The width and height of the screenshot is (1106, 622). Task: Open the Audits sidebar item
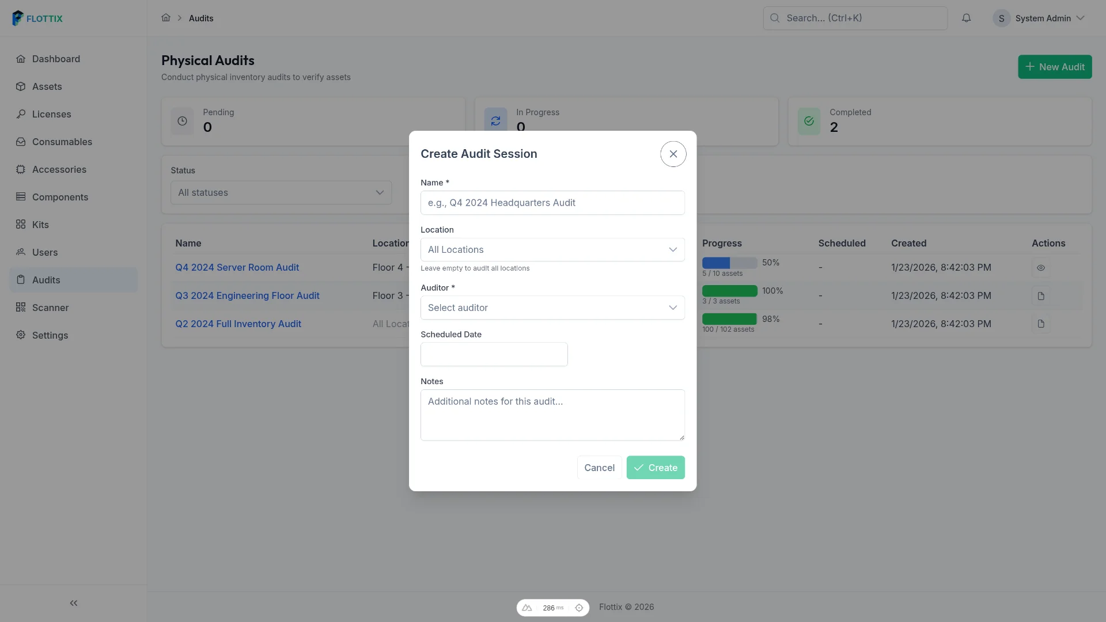(x=74, y=280)
